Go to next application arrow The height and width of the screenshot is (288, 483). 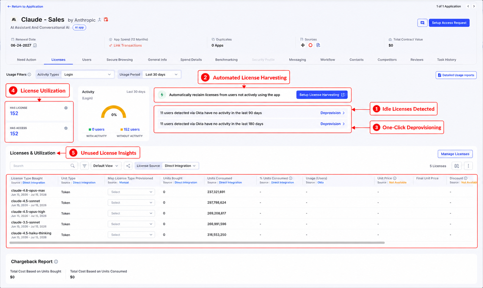click(x=474, y=6)
